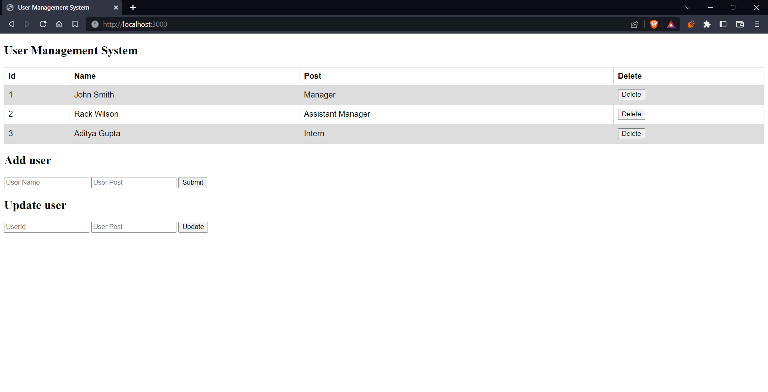Submit the new user form
The image size is (768, 392).
(192, 182)
